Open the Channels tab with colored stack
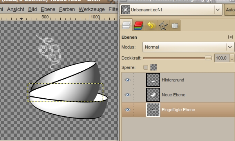The image size is (235, 141). (x=139, y=25)
